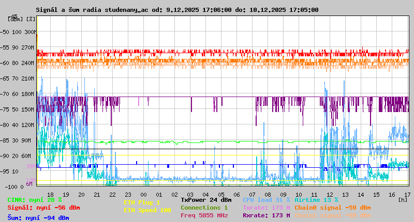Click the '[dBm] [%]' axis units label
This screenshot has height=222, width=414.
[x=22, y=19]
